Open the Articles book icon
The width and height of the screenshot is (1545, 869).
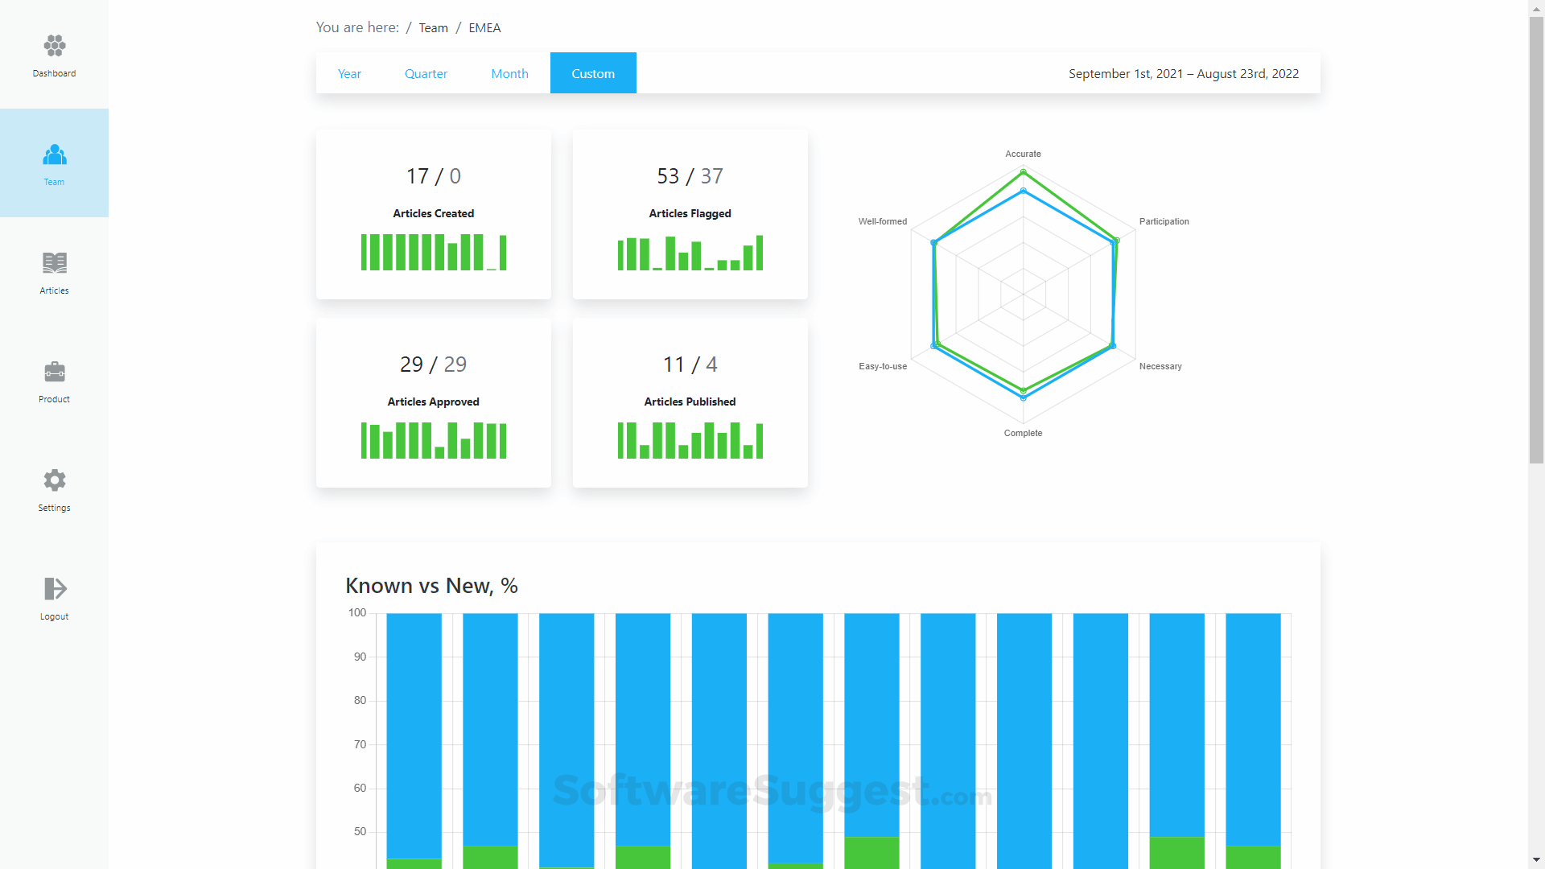(55, 262)
